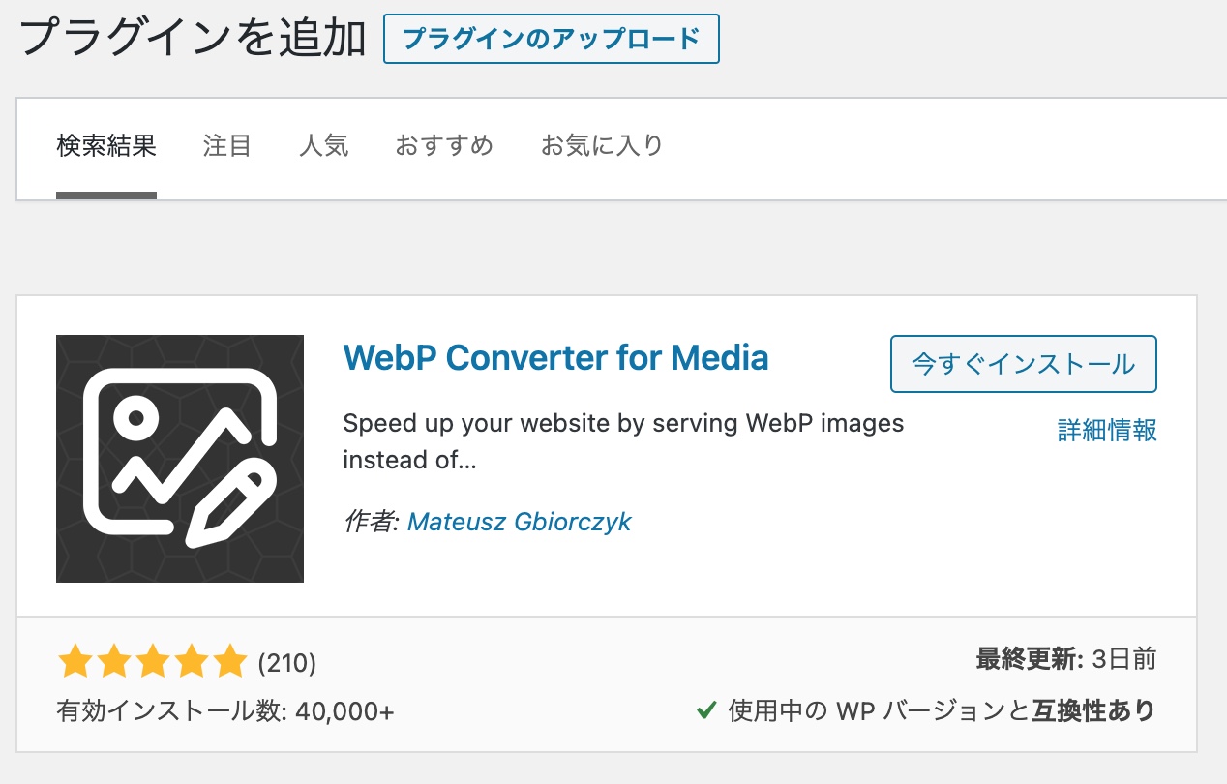Click the first star in the rating row

point(75,661)
